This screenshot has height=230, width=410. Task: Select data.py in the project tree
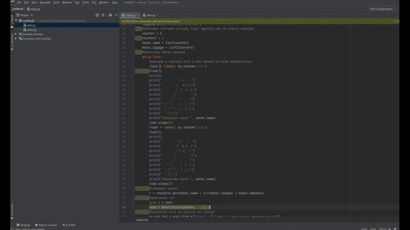pos(29,26)
